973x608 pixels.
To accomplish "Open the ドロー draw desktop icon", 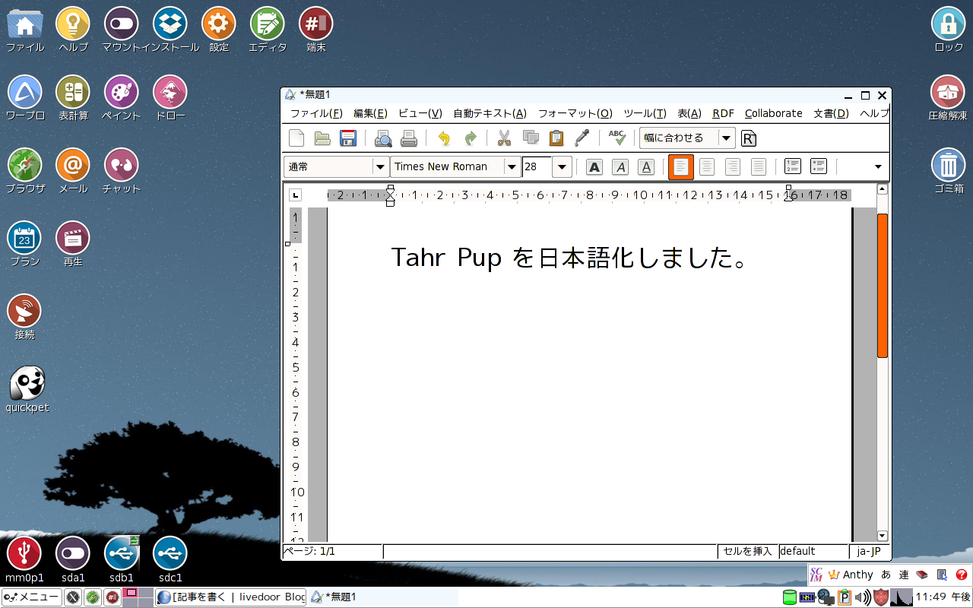I will [x=170, y=99].
